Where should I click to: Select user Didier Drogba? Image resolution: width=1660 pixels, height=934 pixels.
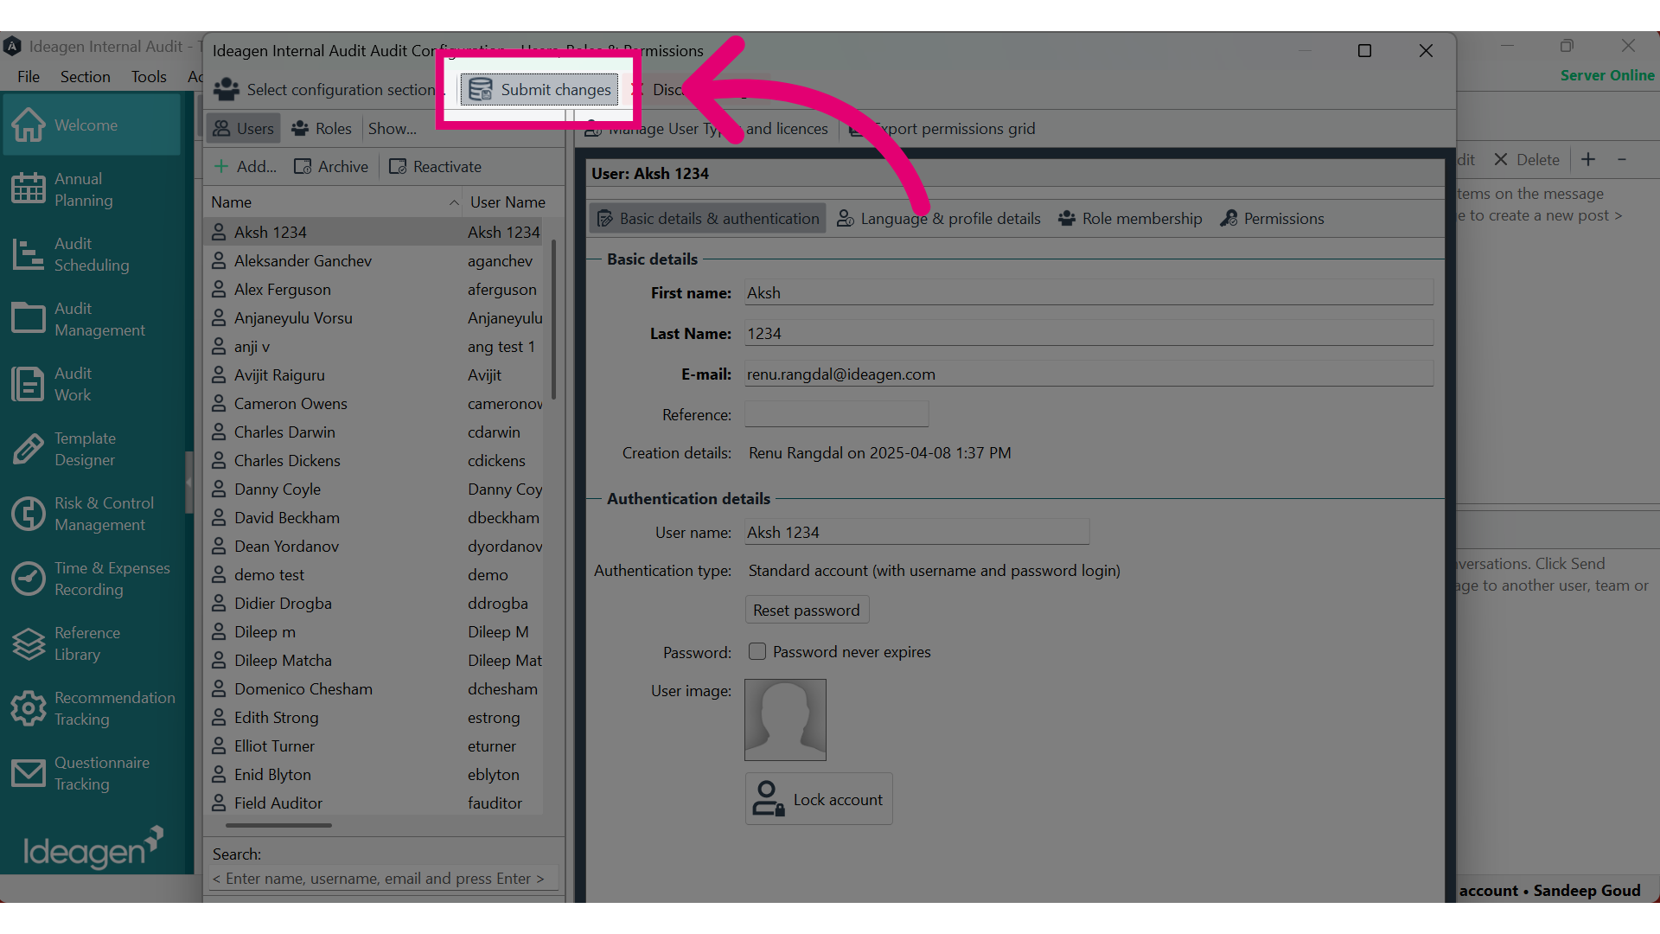[x=375, y=603]
